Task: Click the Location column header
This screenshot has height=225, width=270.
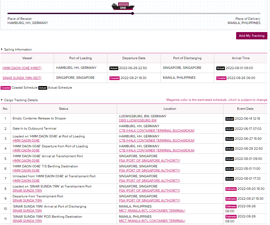Action: (x=170, y=109)
